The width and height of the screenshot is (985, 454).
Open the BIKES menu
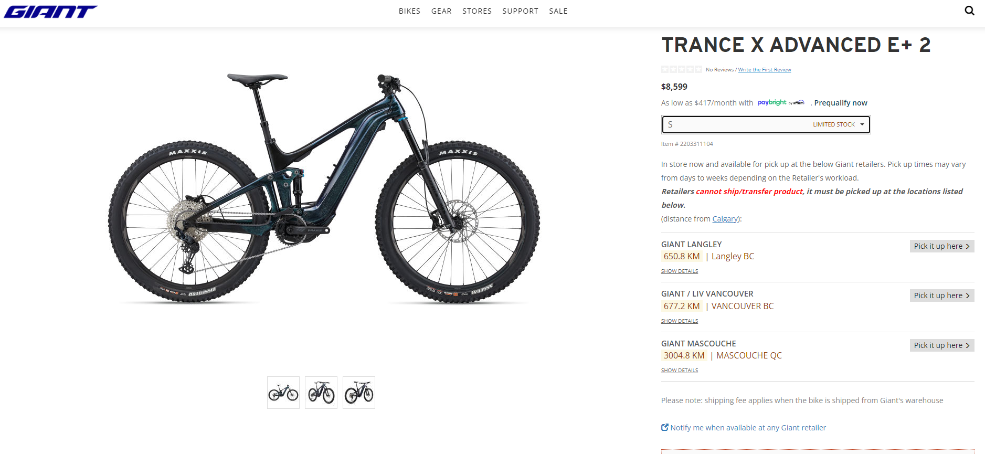click(x=409, y=11)
